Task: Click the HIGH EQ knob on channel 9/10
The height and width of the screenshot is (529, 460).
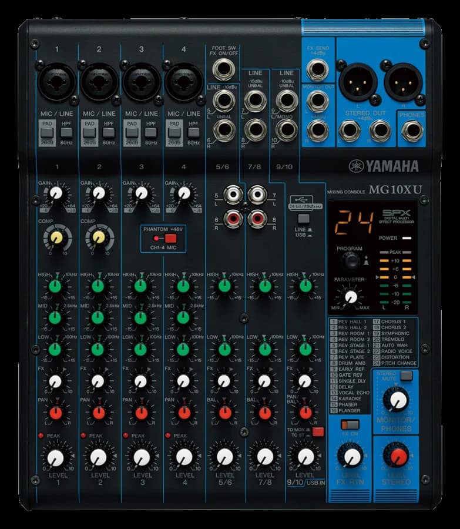Action: tap(305, 286)
